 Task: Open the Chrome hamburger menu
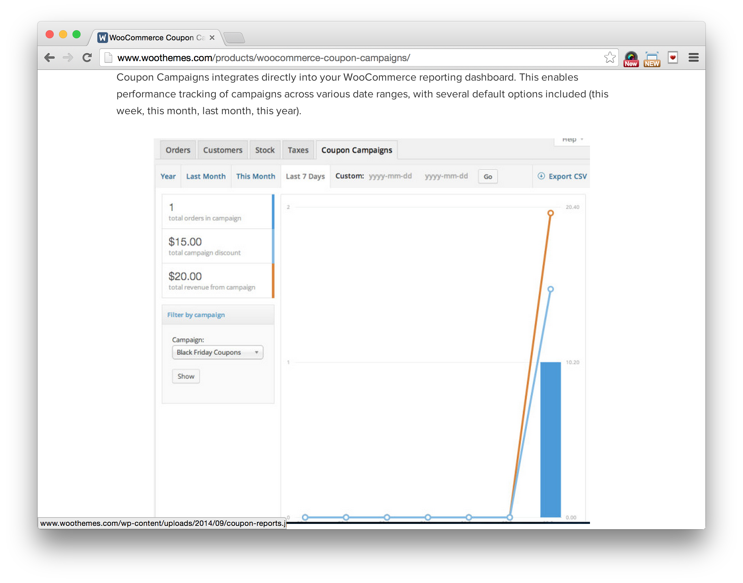(693, 57)
